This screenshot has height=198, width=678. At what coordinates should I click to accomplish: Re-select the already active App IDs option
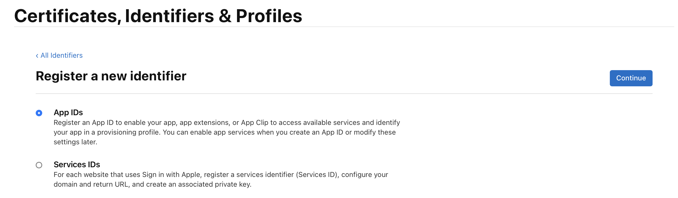tap(39, 113)
